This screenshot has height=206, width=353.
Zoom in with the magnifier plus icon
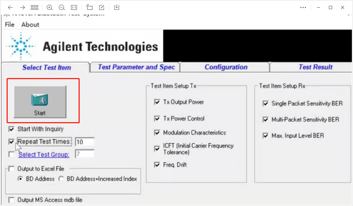50,7
